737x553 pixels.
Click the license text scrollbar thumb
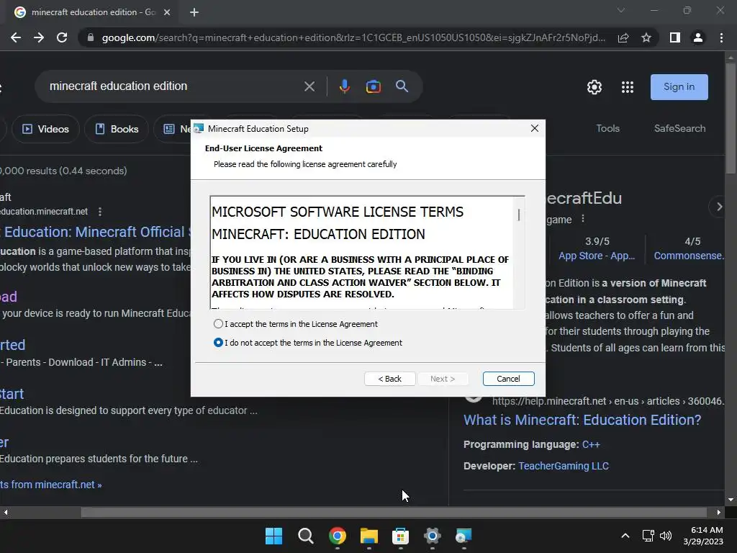519,215
